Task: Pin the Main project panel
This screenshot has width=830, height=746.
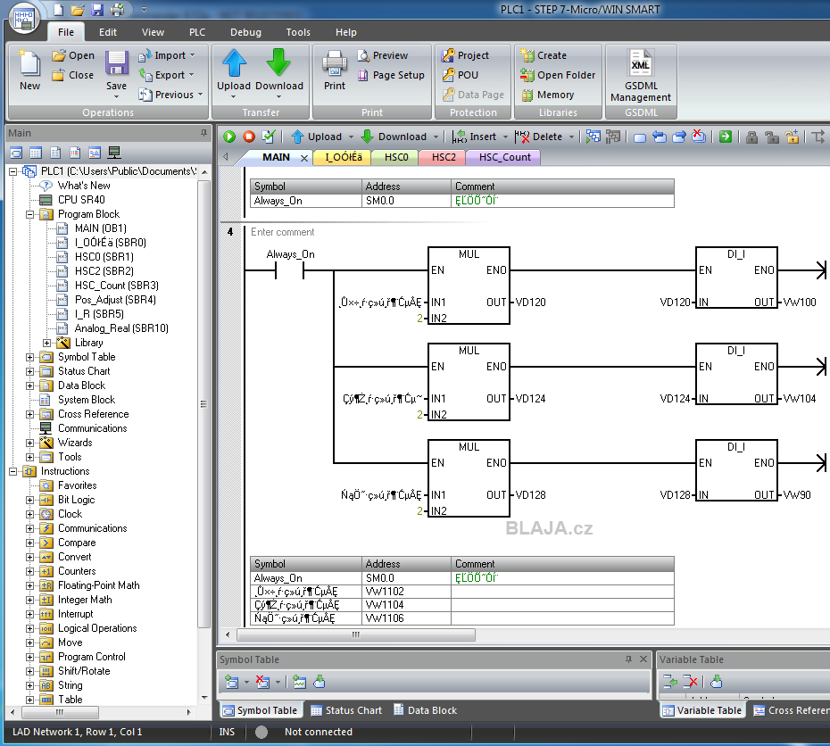Action: (x=203, y=133)
